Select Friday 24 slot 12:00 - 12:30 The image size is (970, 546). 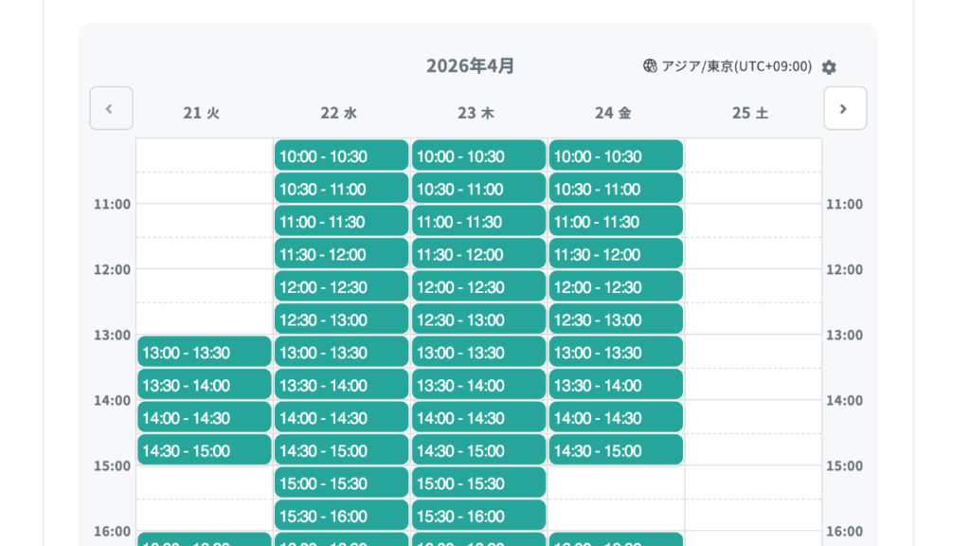tap(616, 286)
